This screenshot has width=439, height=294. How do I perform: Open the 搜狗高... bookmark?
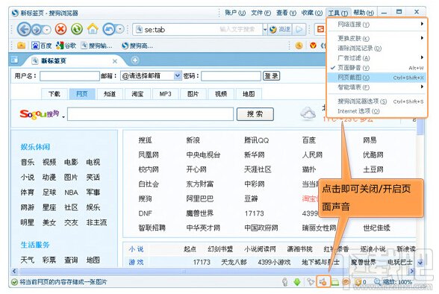point(137,46)
